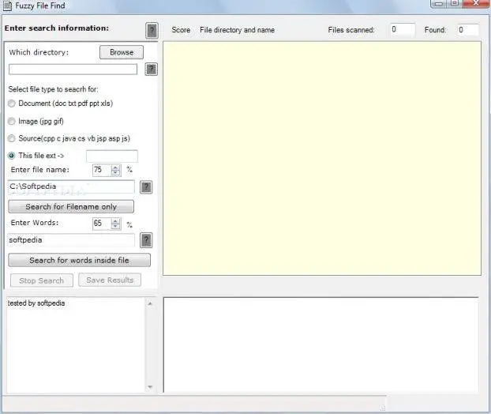Open help icon beside file name field
The height and width of the screenshot is (414, 491).
click(146, 187)
